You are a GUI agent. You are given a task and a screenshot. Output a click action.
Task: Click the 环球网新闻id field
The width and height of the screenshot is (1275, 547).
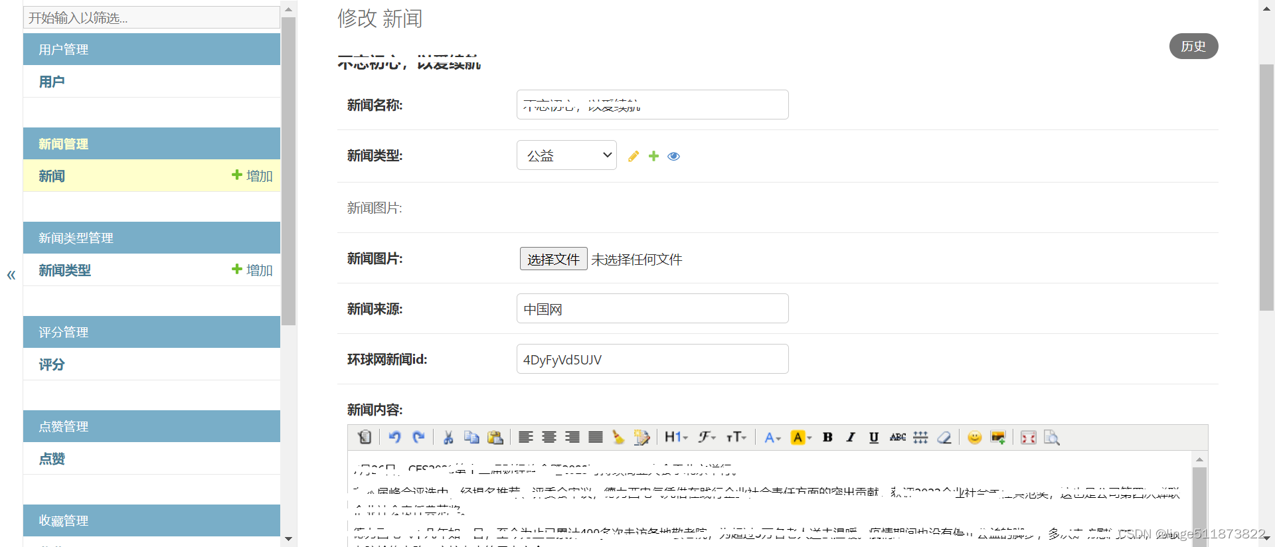(652, 359)
